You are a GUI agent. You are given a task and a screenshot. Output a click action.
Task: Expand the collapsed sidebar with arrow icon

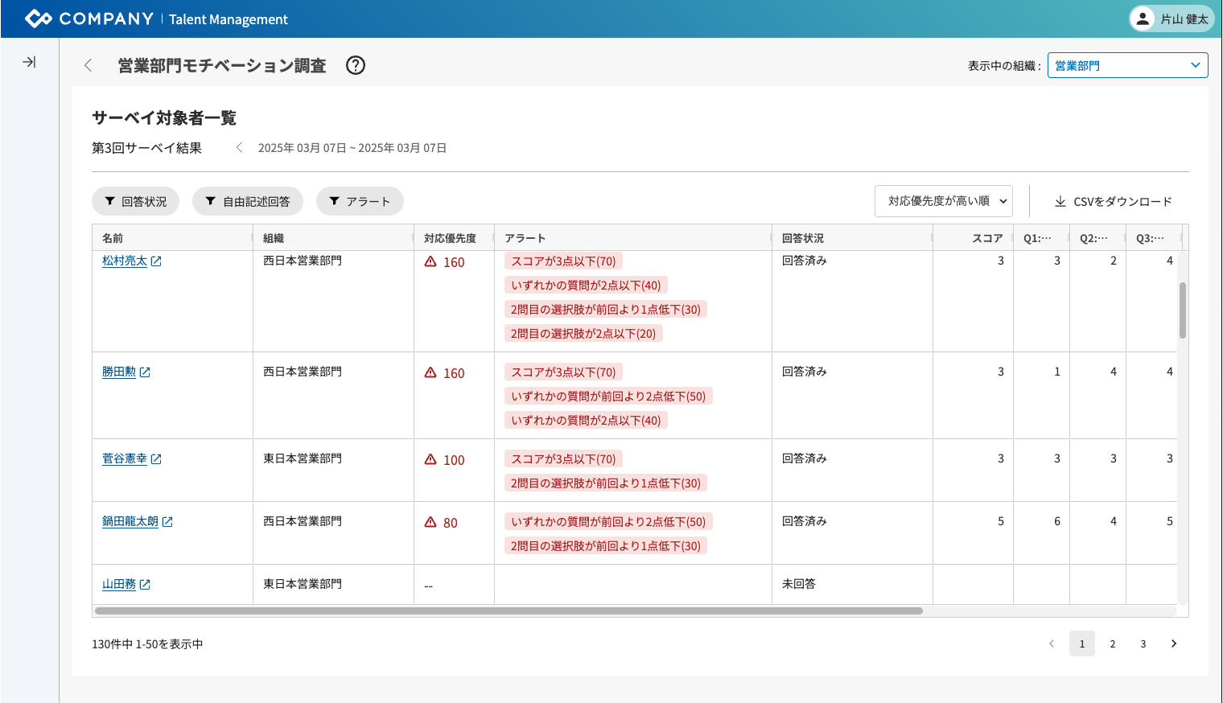pyautogui.click(x=29, y=62)
